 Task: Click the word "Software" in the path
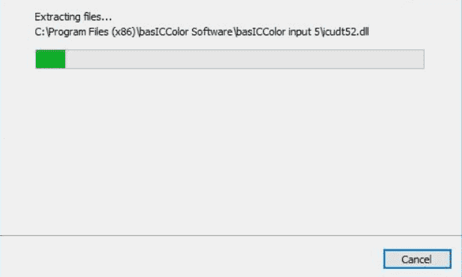pyautogui.click(x=212, y=32)
